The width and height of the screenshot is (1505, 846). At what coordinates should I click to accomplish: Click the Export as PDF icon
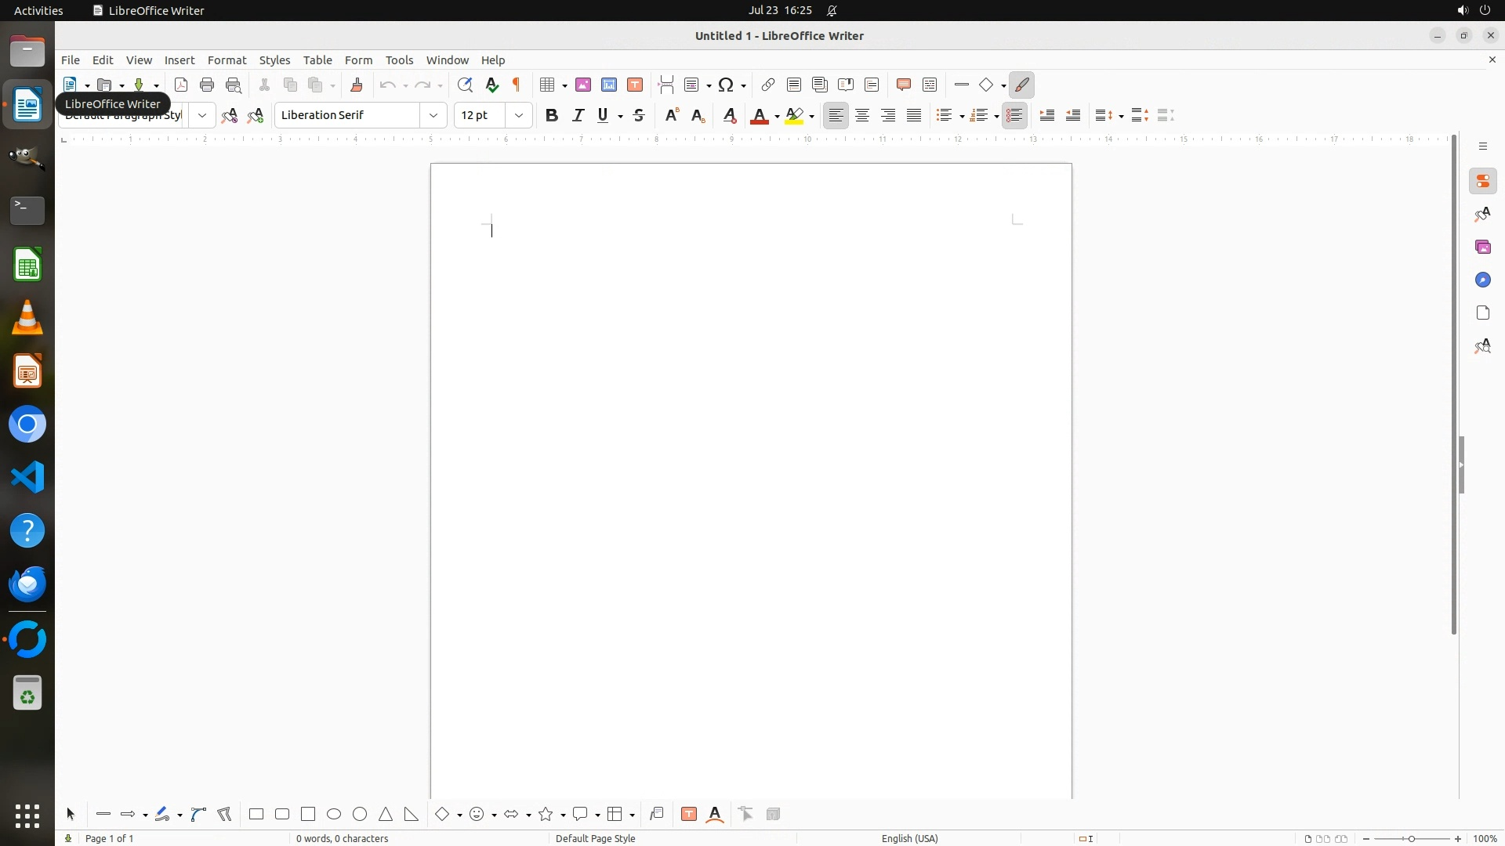[181, 85]
